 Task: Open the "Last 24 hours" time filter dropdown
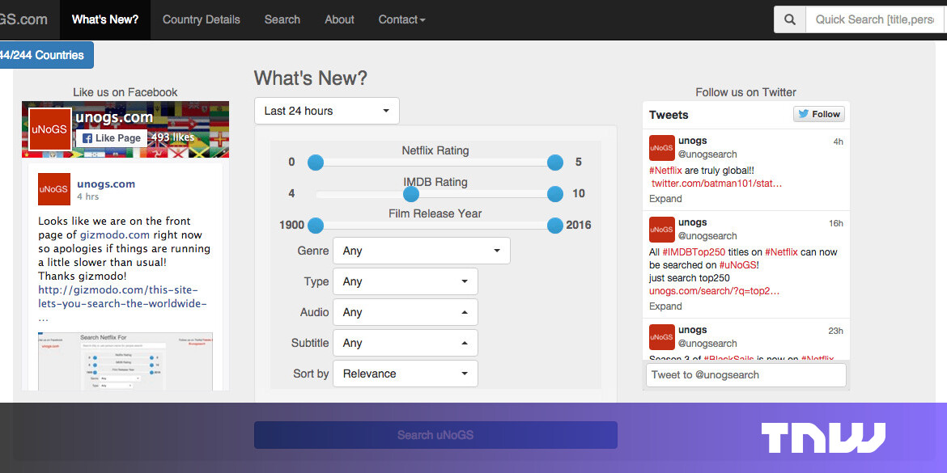[x=326, y=111]
